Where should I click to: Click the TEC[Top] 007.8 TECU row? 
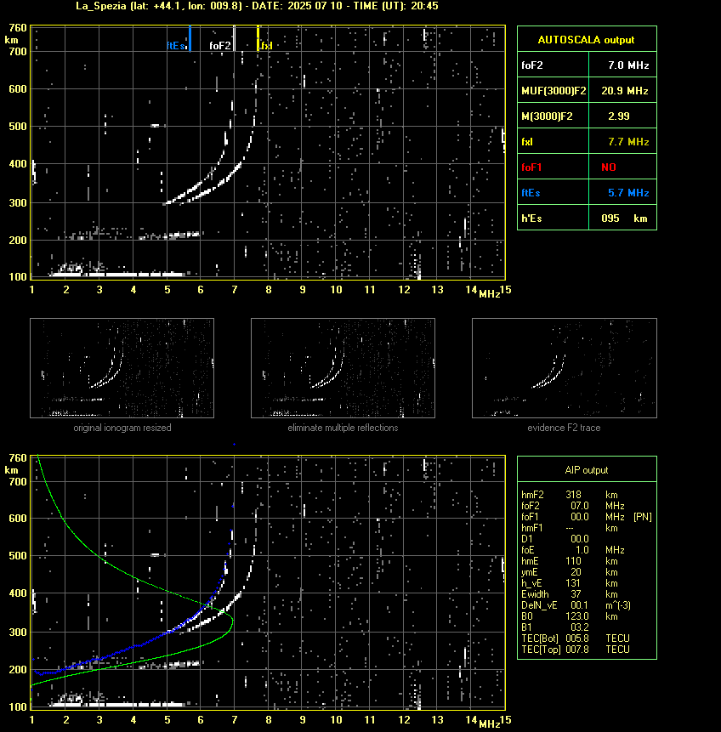576,650
